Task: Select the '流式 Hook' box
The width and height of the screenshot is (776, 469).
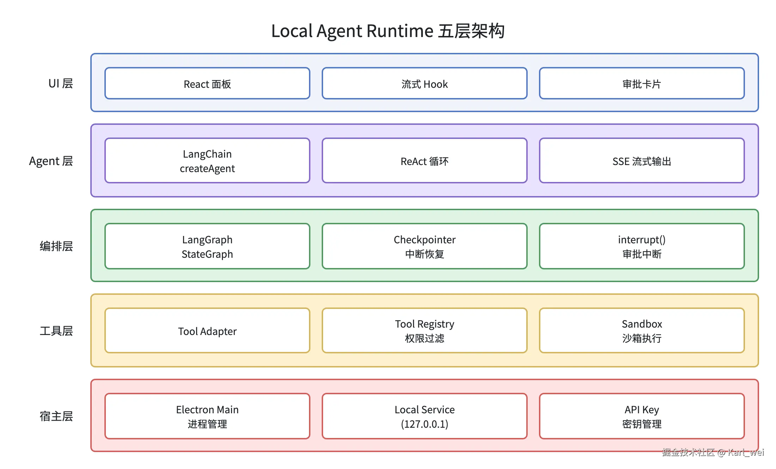Action: (425, 84)
